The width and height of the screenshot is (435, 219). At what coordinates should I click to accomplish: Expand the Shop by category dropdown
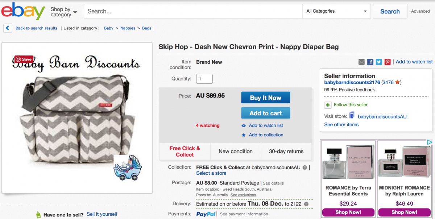[64, 12]
